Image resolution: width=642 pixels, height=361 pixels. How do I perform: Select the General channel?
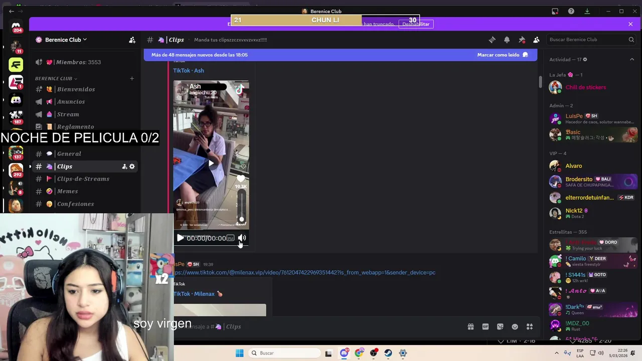tap(85, 154)
